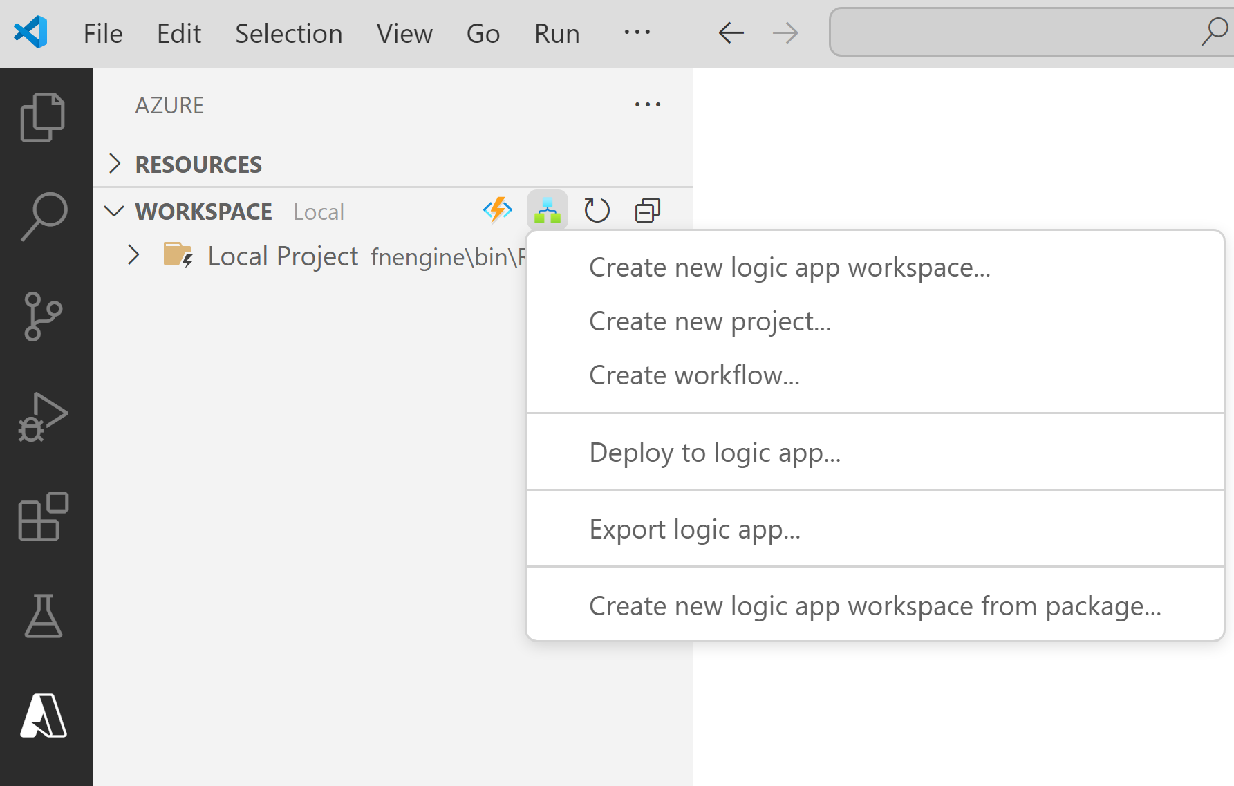The image size is (1234, 786).
Task: Expand the Local Project tree item
Action: tap(133, 255)
